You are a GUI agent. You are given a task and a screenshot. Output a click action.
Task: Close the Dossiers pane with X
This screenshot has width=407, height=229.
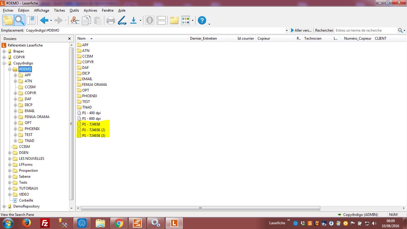[x=69, y=38]
